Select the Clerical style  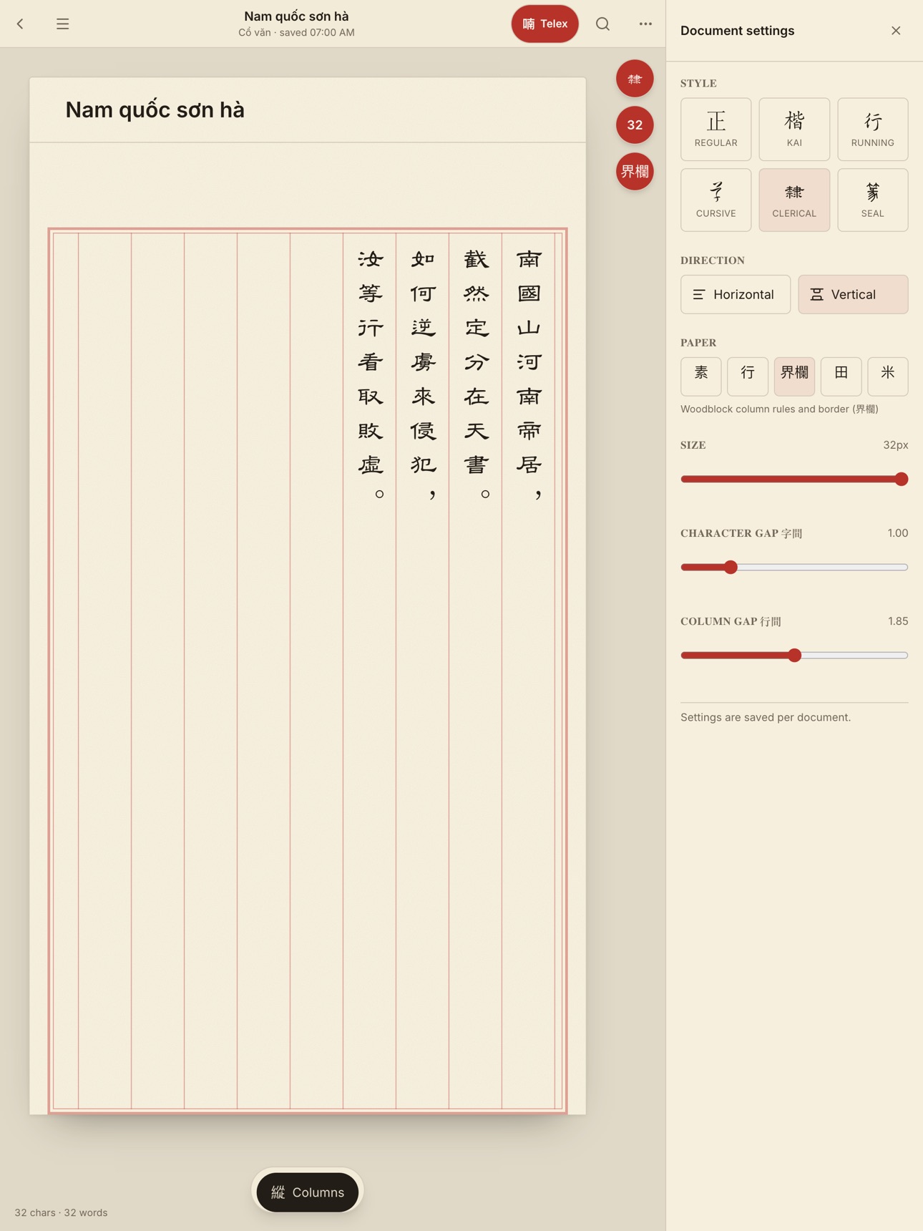(794, 200)
